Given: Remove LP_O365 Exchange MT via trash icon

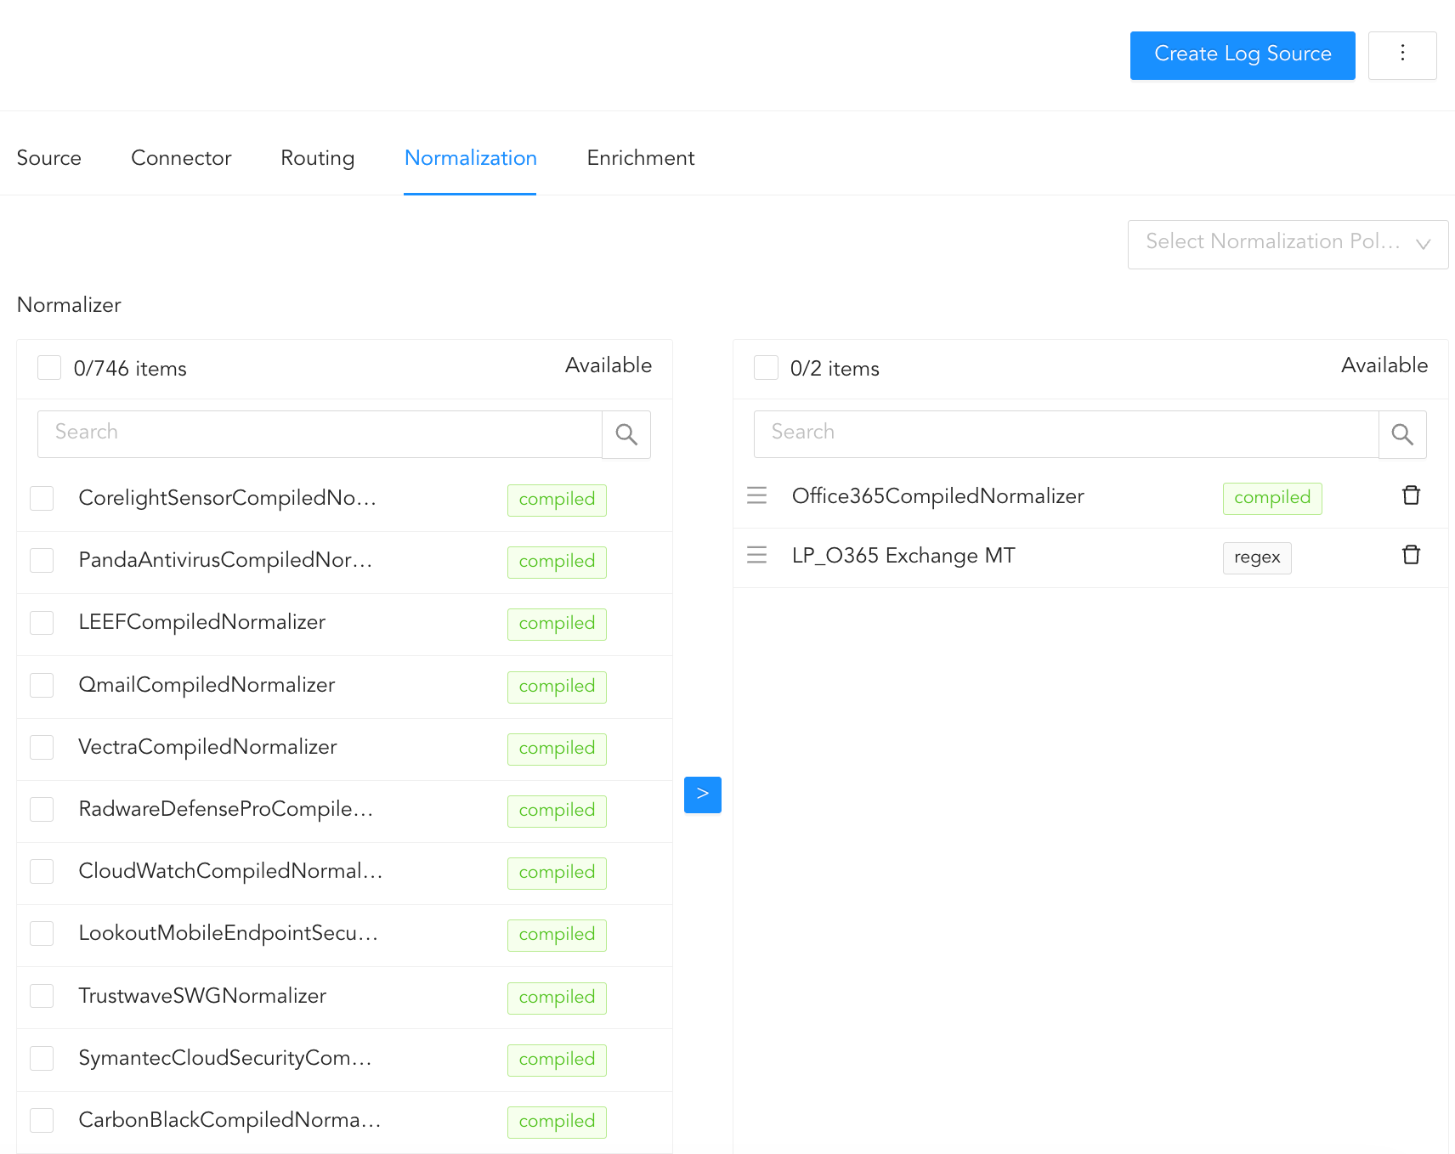Looking at the screenshot, I should tap(1411, 555).
